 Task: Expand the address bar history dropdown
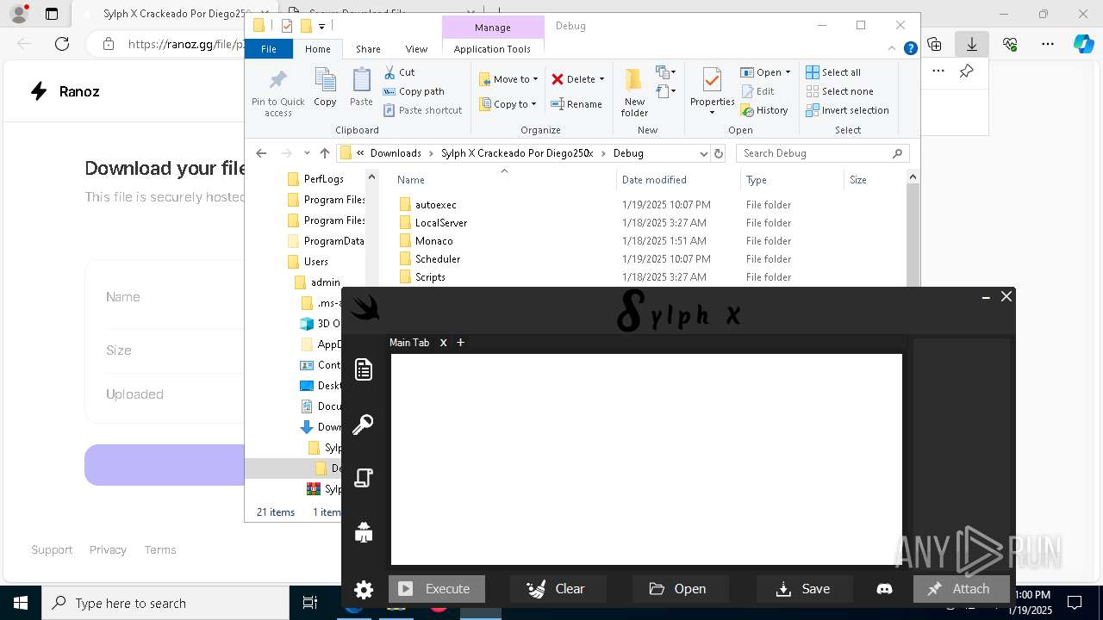click(703, 153)
